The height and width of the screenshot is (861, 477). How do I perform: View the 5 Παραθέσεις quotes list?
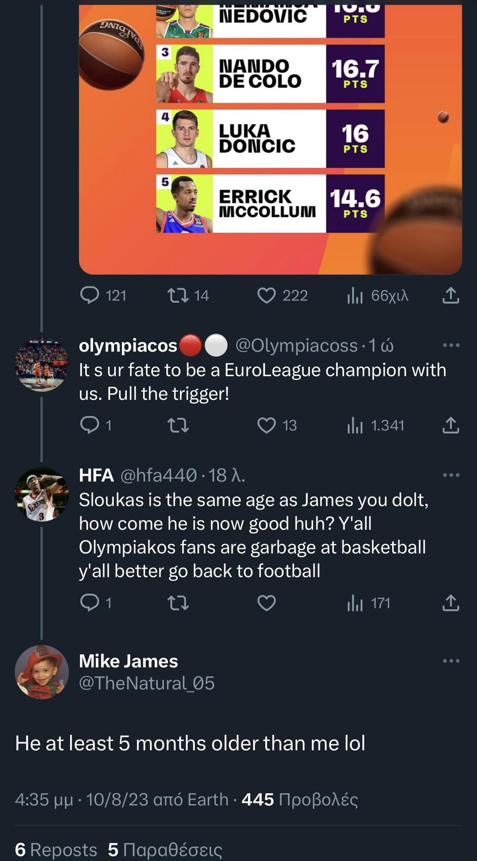165,850
